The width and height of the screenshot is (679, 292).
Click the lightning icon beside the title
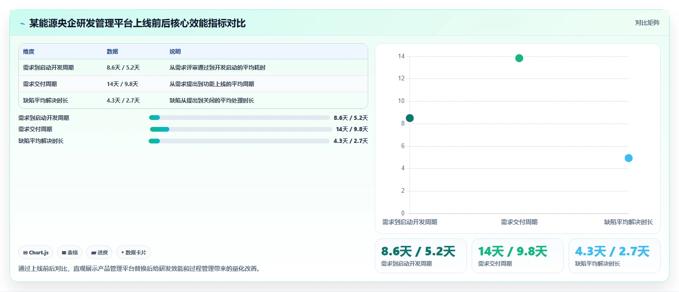[22, 23]
